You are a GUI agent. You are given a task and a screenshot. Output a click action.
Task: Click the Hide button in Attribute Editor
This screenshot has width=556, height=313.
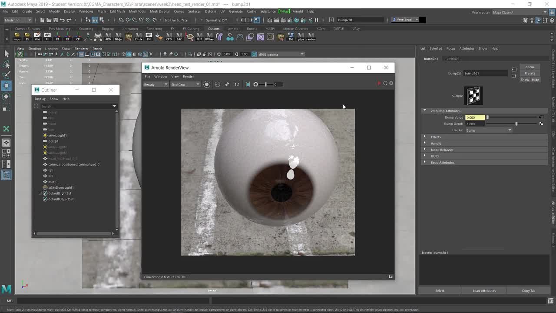point(535,80)
